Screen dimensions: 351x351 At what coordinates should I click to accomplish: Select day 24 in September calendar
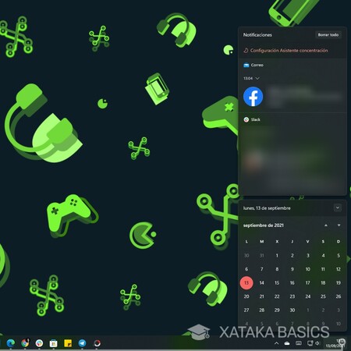308,296
